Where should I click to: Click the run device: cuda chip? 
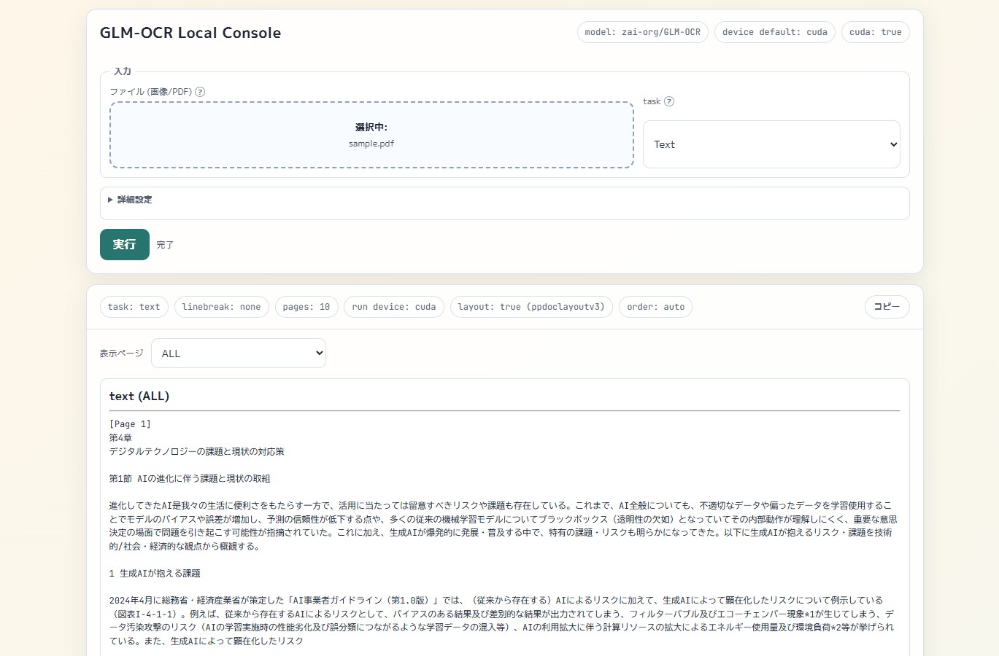click(x=393, y=306)
